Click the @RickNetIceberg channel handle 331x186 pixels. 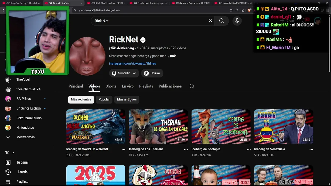pyautogui.click(x=122, y=48)
